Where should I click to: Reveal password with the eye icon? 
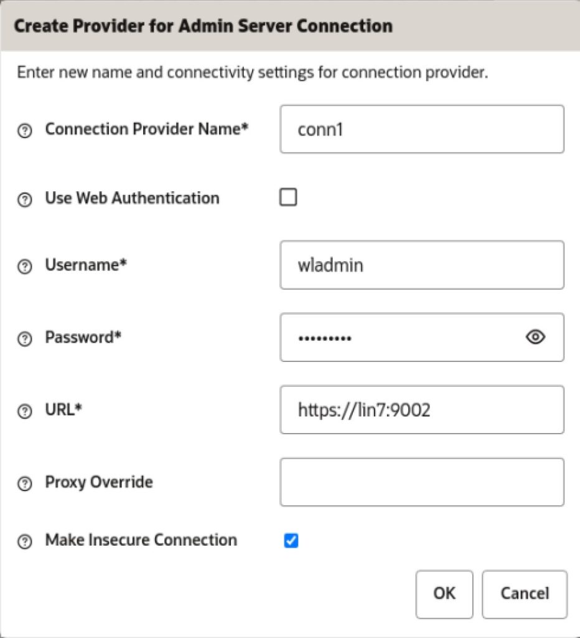point(535,337)
